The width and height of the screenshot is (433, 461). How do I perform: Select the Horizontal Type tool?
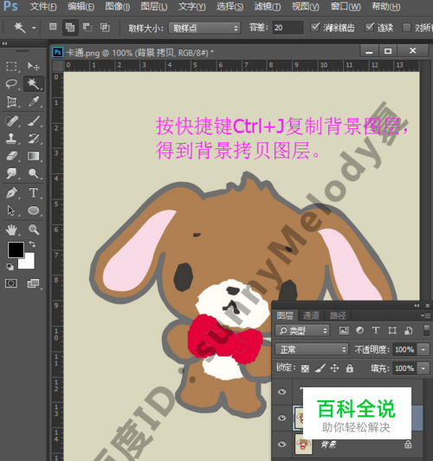(x=33, y=193)
